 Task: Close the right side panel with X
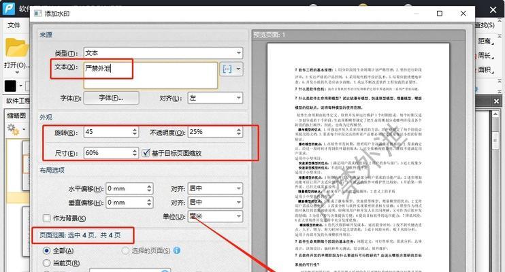[x=496, y=101]
